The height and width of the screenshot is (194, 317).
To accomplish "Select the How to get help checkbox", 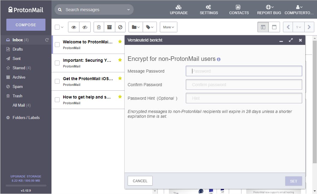I will (x=57, y=100).
